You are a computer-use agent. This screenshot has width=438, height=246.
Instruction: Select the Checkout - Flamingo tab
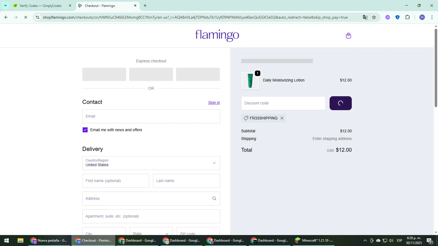coord(100,6)
